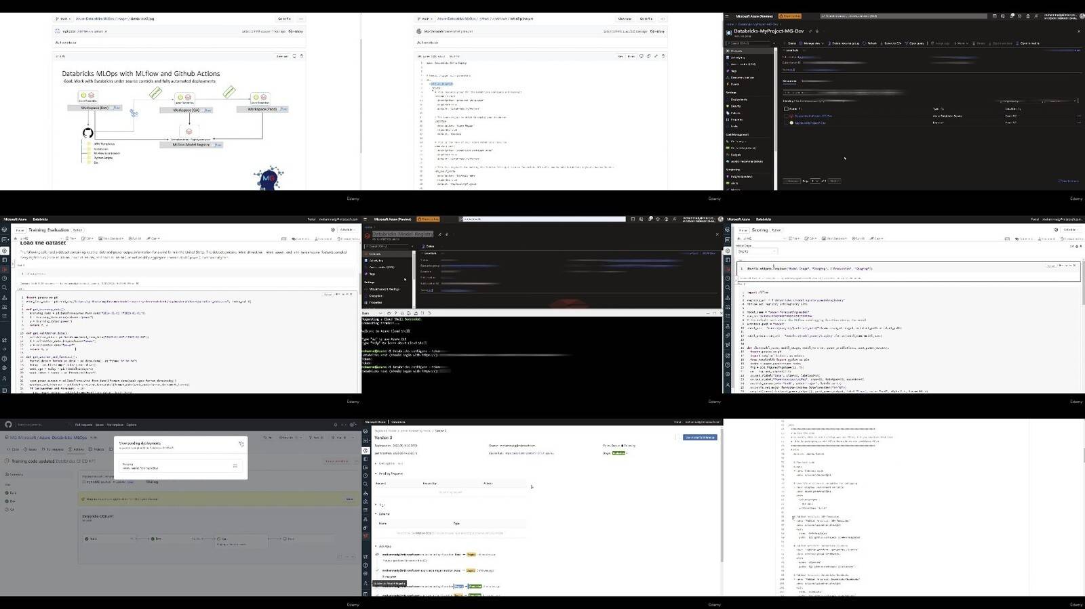Click the Training Evaluation notebook title
Screen dimensions: 1085x609
click(49, 230)
